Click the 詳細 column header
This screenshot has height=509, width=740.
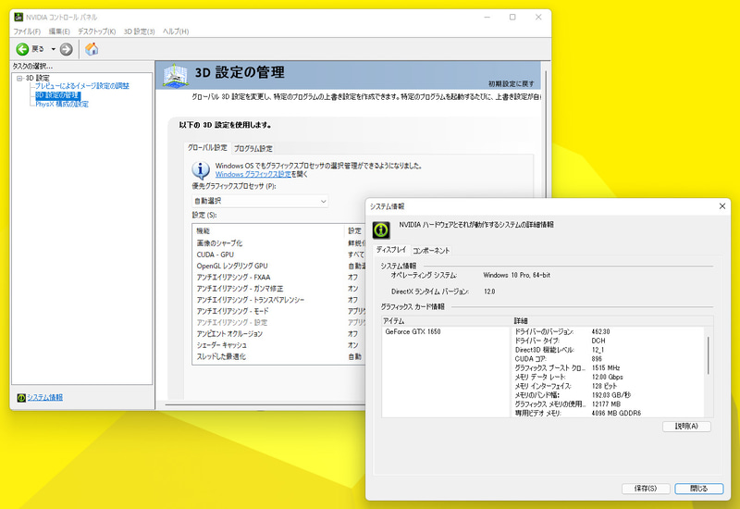[x=612, y=321]
